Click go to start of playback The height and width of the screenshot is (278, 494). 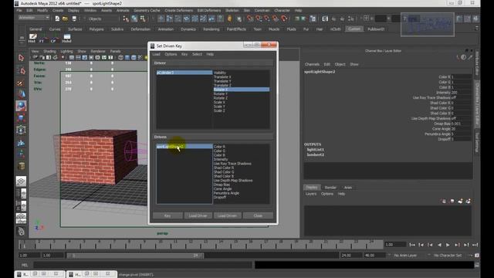point(411,245)
